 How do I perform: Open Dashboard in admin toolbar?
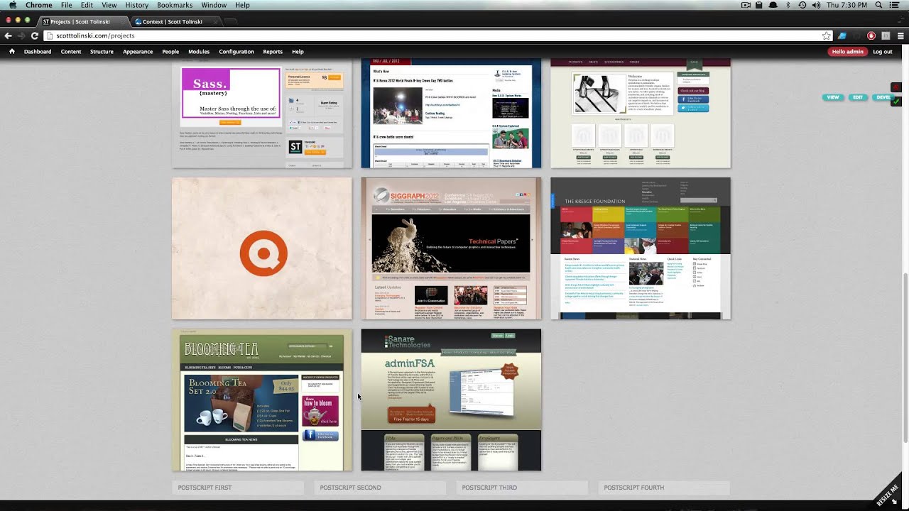pyautogui.click(x=38, y=52)
